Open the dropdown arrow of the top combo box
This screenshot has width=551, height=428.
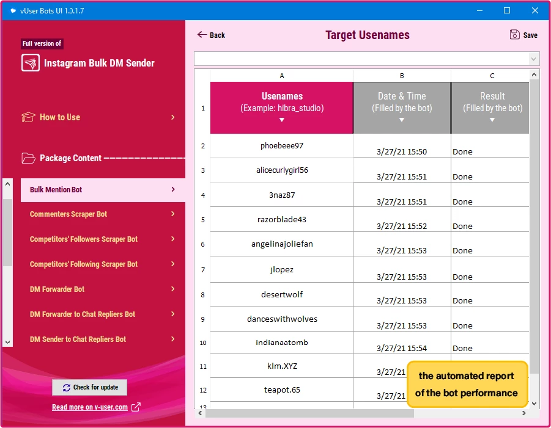[533, 59]
